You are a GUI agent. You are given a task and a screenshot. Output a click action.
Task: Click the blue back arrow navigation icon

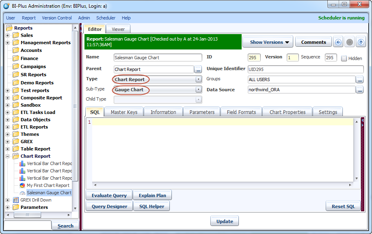pyautogui.click(x=338, y=42)
